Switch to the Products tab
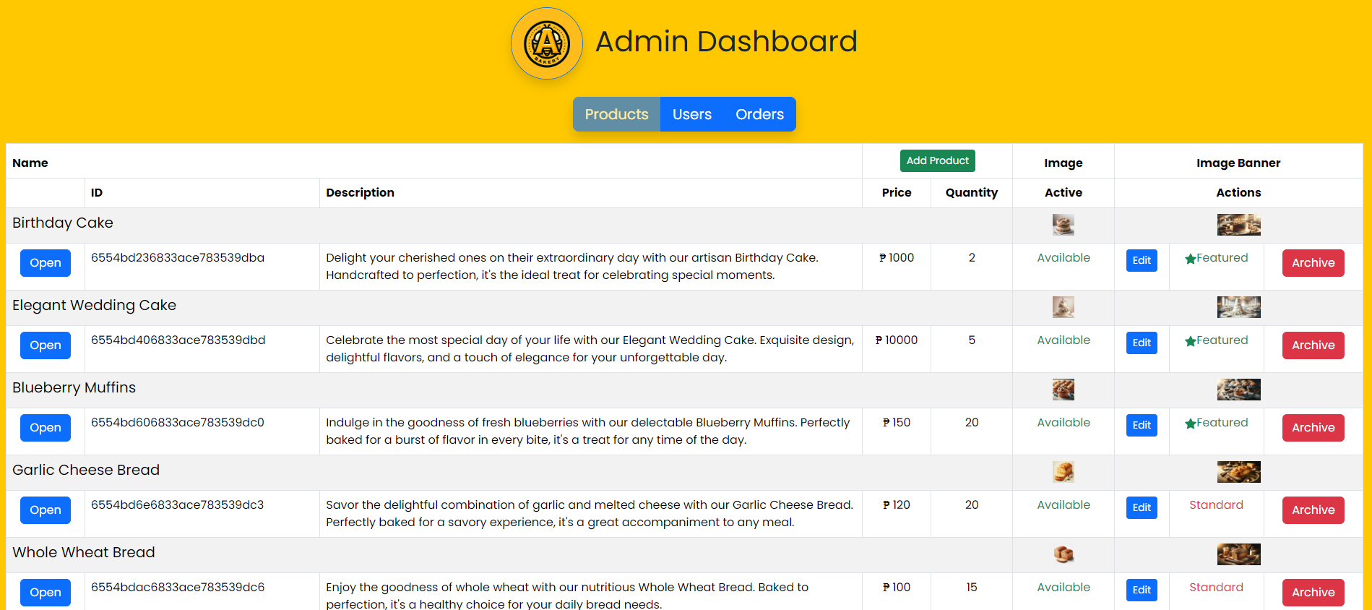Image resolution: width=1372 pixels, height=610 pixels. coord(616,114)
